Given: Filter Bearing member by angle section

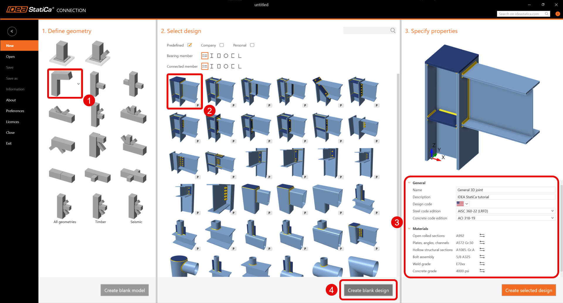Looking at the screenshot, I should [240, 56].
